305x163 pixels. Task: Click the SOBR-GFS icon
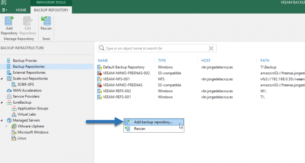[14, 84]
